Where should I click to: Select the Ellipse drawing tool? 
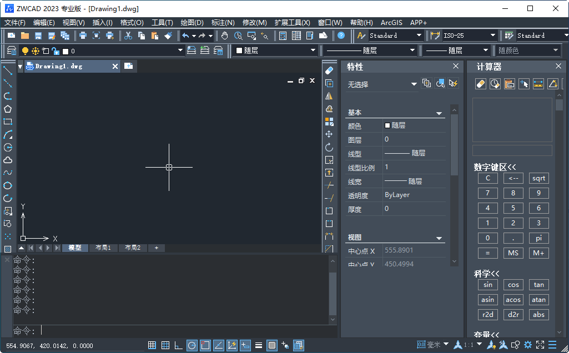[8, 185]
